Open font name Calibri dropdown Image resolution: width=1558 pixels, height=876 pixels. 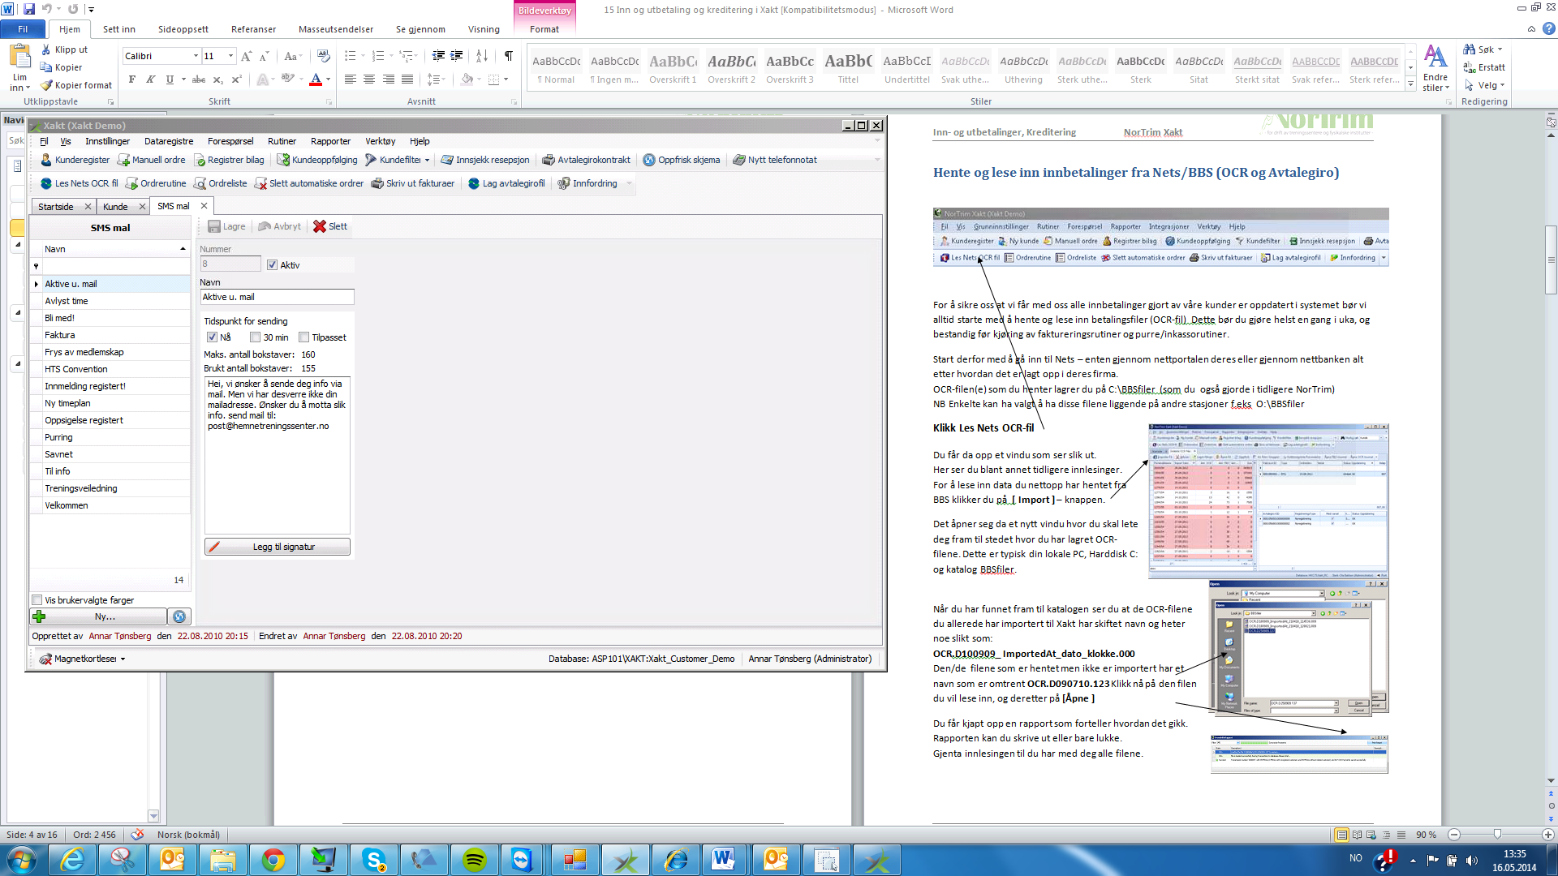pyautogui.click(x=196, y=56)
